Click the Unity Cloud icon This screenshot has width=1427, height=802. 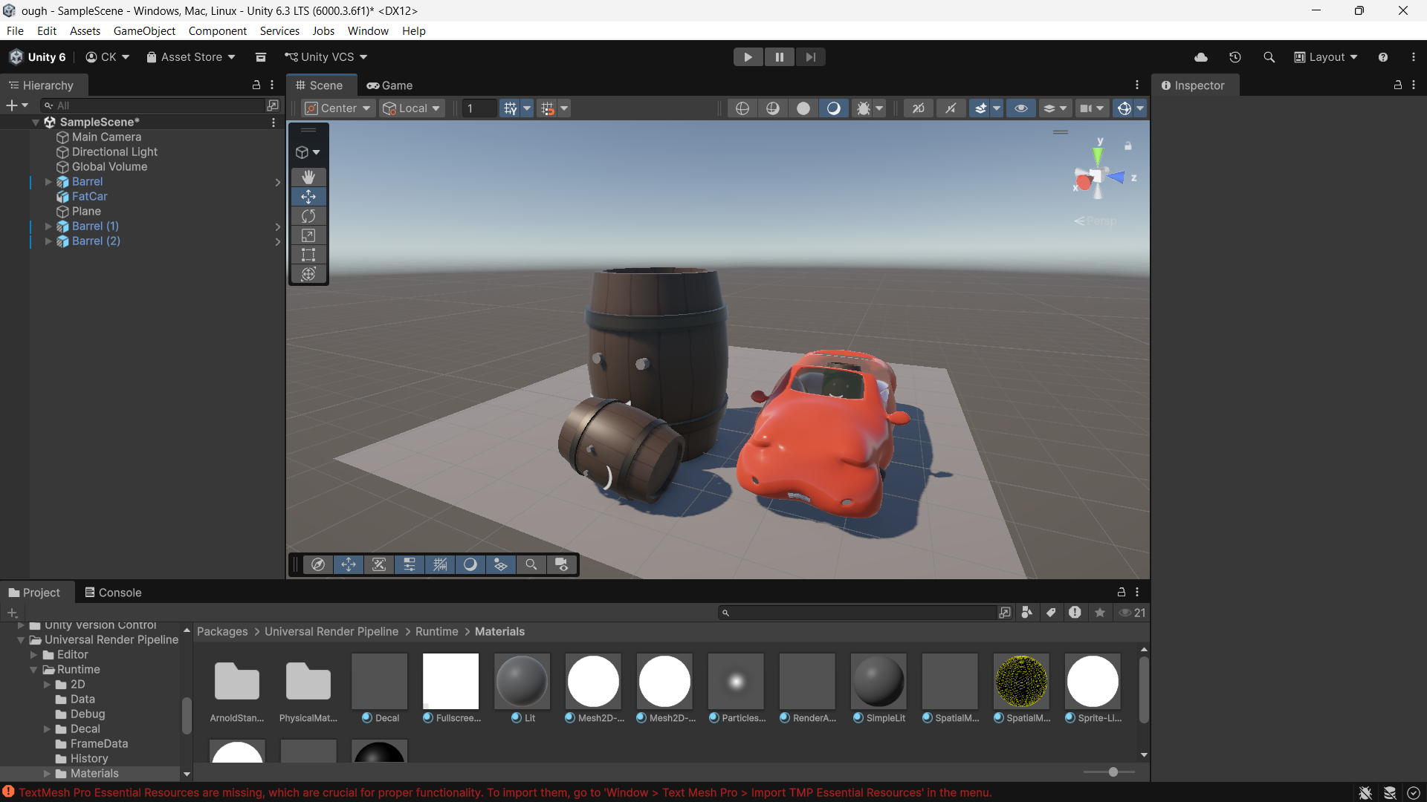(x=1200, y=57)
